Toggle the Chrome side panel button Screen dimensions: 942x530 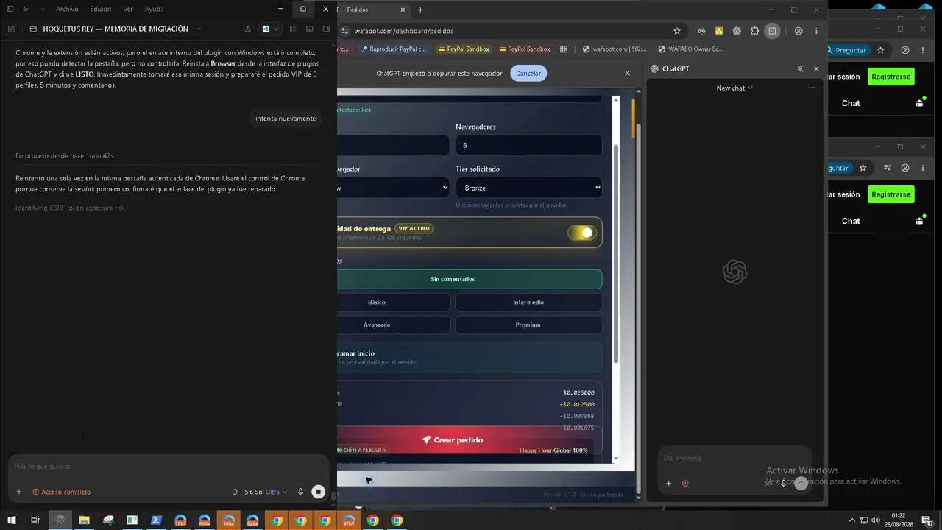click(772, 31)
